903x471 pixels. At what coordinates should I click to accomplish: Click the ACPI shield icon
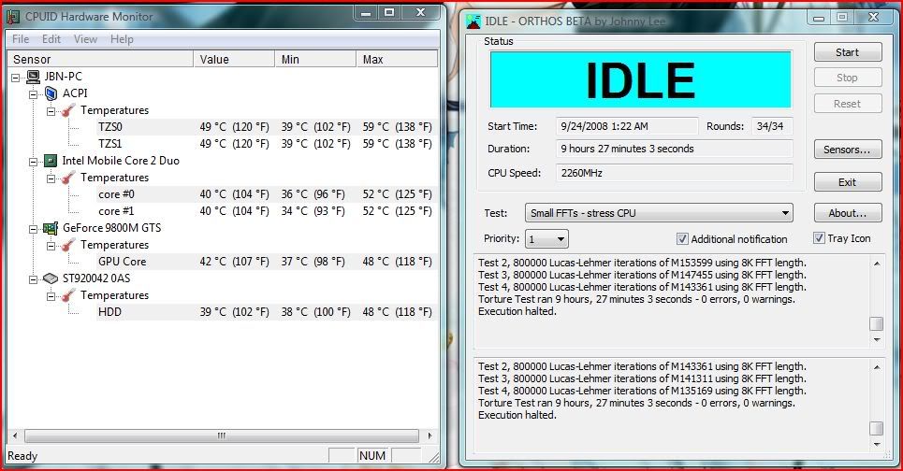coord(51,93)
